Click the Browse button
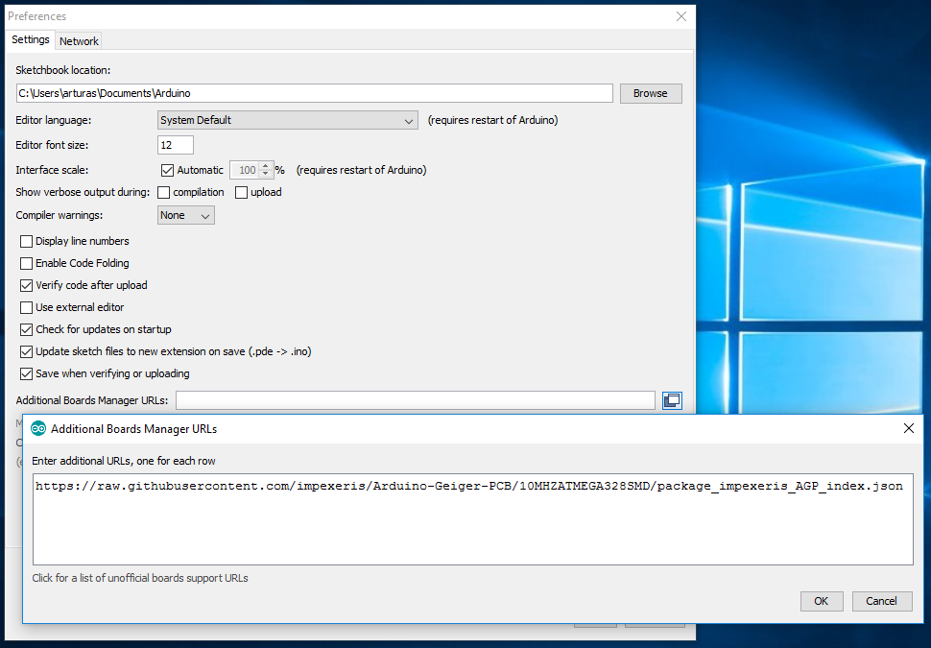Screen dimensions: 931x648 coord(651,93)
